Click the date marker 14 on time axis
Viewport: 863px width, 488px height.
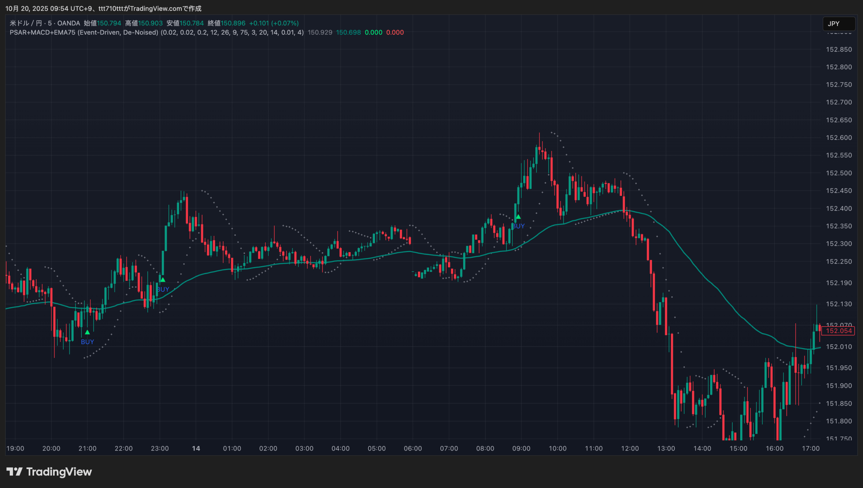click(196, 448)
